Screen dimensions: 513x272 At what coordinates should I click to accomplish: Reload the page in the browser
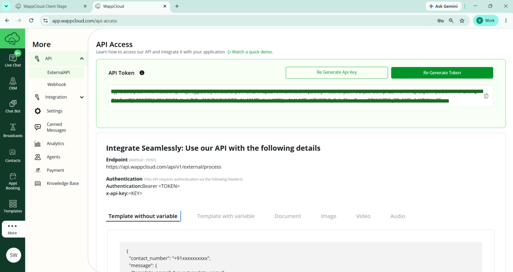[31, 20]
